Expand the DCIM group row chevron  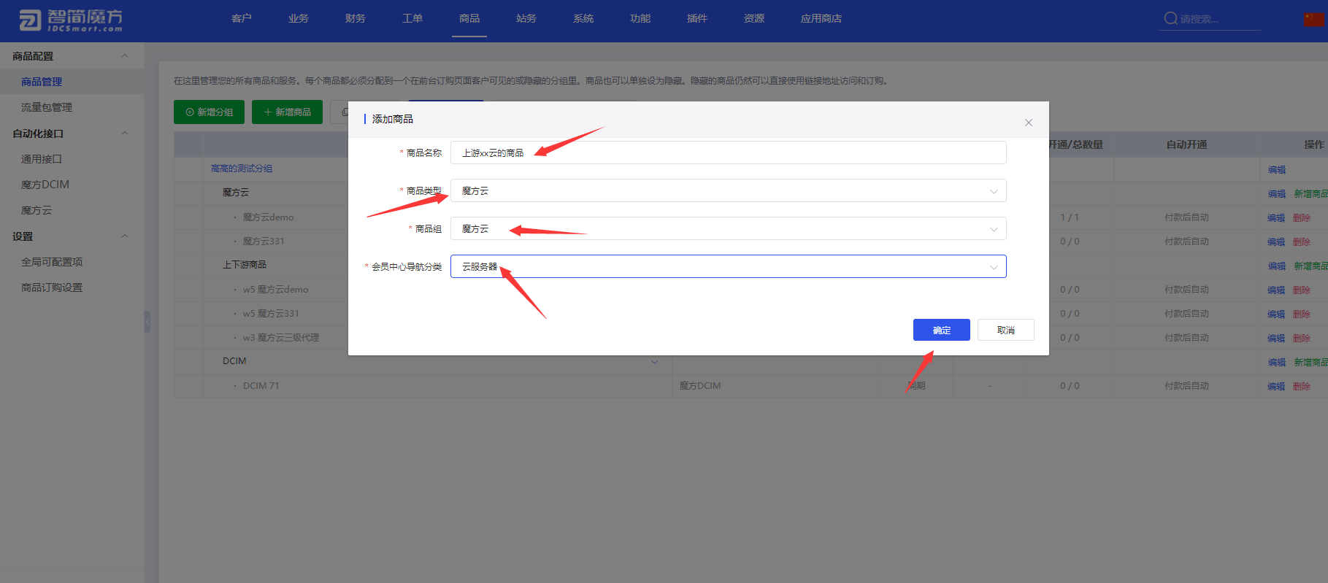coord(654,362)
